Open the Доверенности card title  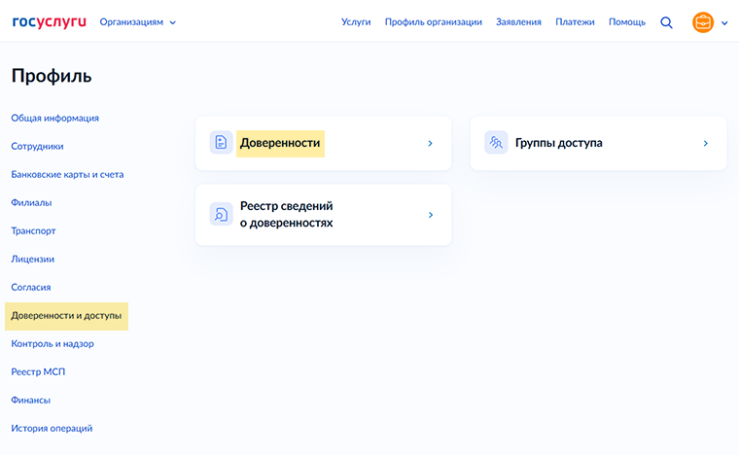[x=280, y=143]
